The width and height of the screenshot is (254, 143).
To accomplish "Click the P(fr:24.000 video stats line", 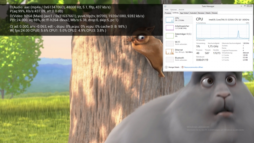I will pyautogui.click(x=64, y=20).
